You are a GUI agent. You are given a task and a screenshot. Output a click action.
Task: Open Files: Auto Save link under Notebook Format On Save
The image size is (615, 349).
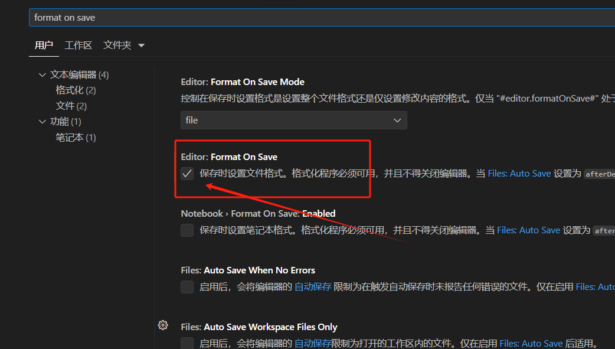[528, 230]
